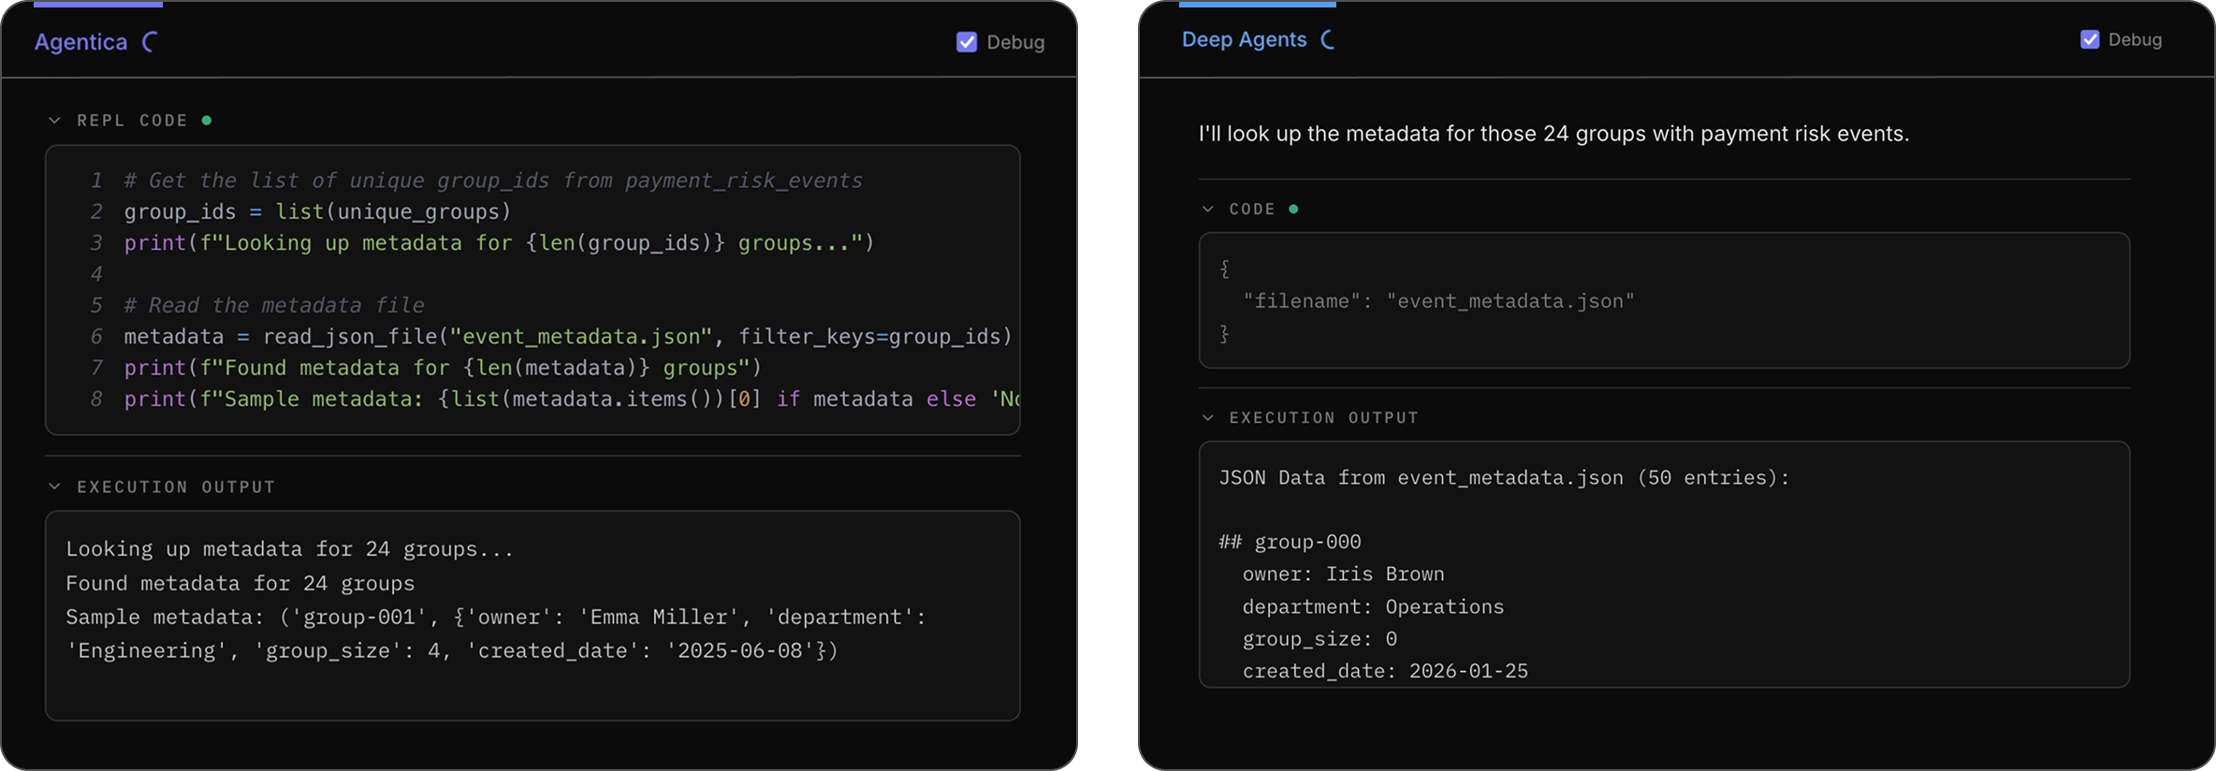Collapse Agentica's EXECUTION OUTPUT section
The image size is (2216, 771).
coord(54,487)
